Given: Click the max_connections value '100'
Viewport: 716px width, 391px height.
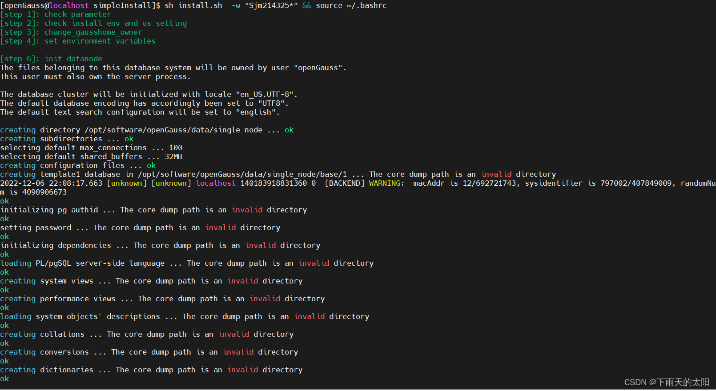Looking at the screenshot, I should click(176, 148).
